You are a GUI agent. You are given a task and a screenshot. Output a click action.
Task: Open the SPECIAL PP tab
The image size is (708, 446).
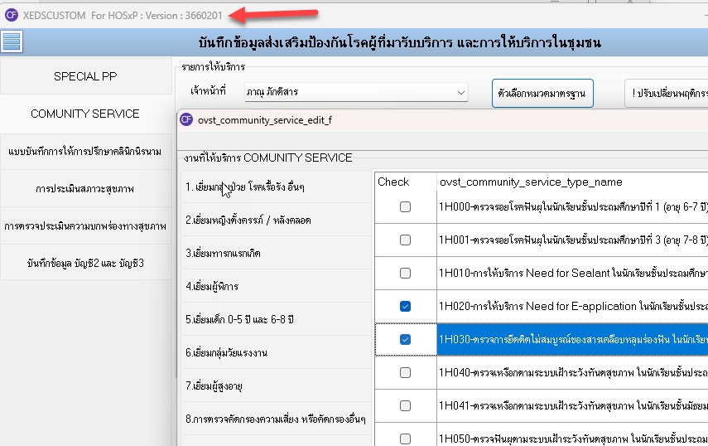[85, 76]
